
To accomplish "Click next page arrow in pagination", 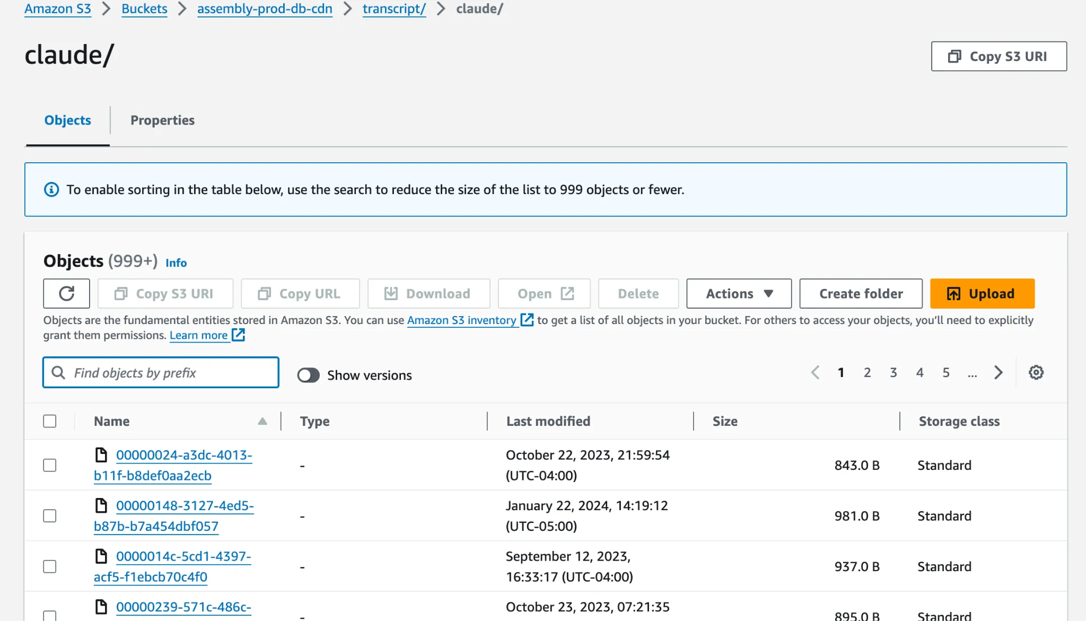I will pyautogui.click(x=998, y=372).
